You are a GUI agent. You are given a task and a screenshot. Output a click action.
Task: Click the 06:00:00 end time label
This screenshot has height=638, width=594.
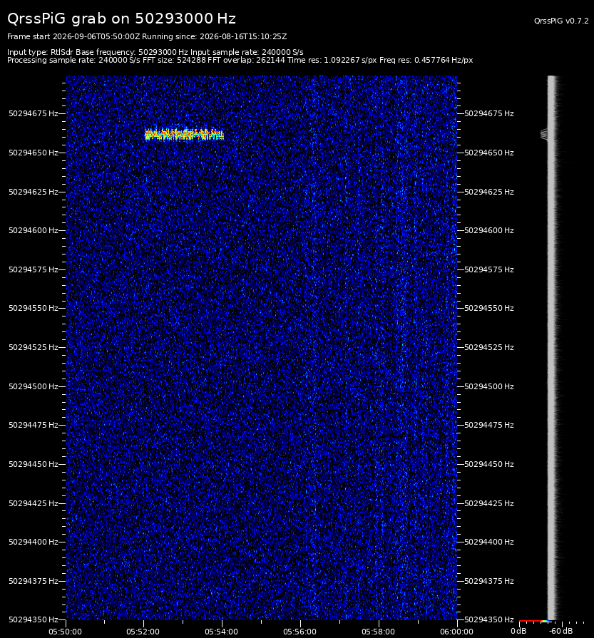tap(456, 632)
